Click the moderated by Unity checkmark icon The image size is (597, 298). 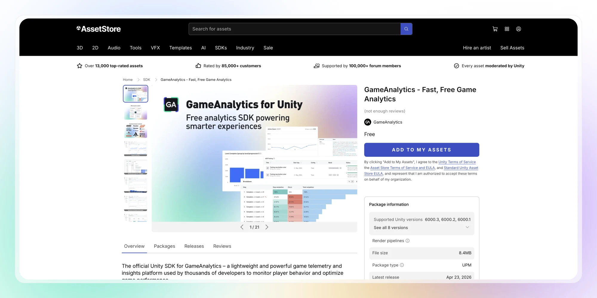point(456,66)
